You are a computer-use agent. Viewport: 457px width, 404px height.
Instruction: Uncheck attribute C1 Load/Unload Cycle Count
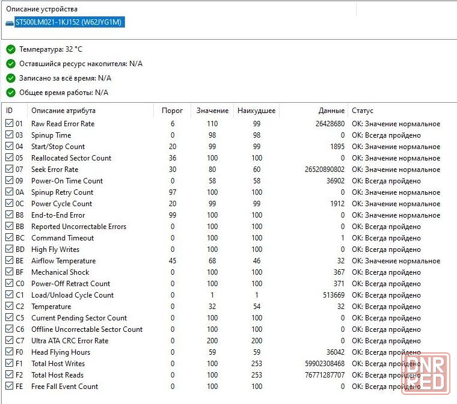[x=10, y=295]
